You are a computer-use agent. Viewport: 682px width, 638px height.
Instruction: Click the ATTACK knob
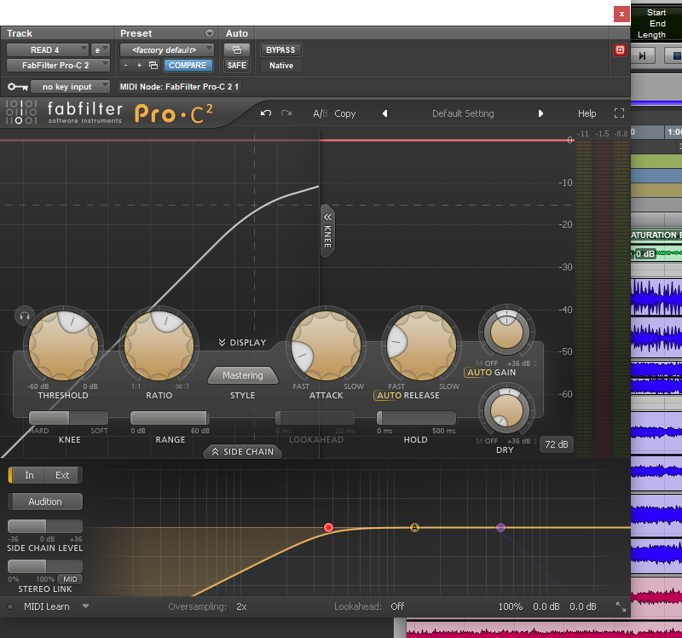(326, 346)
